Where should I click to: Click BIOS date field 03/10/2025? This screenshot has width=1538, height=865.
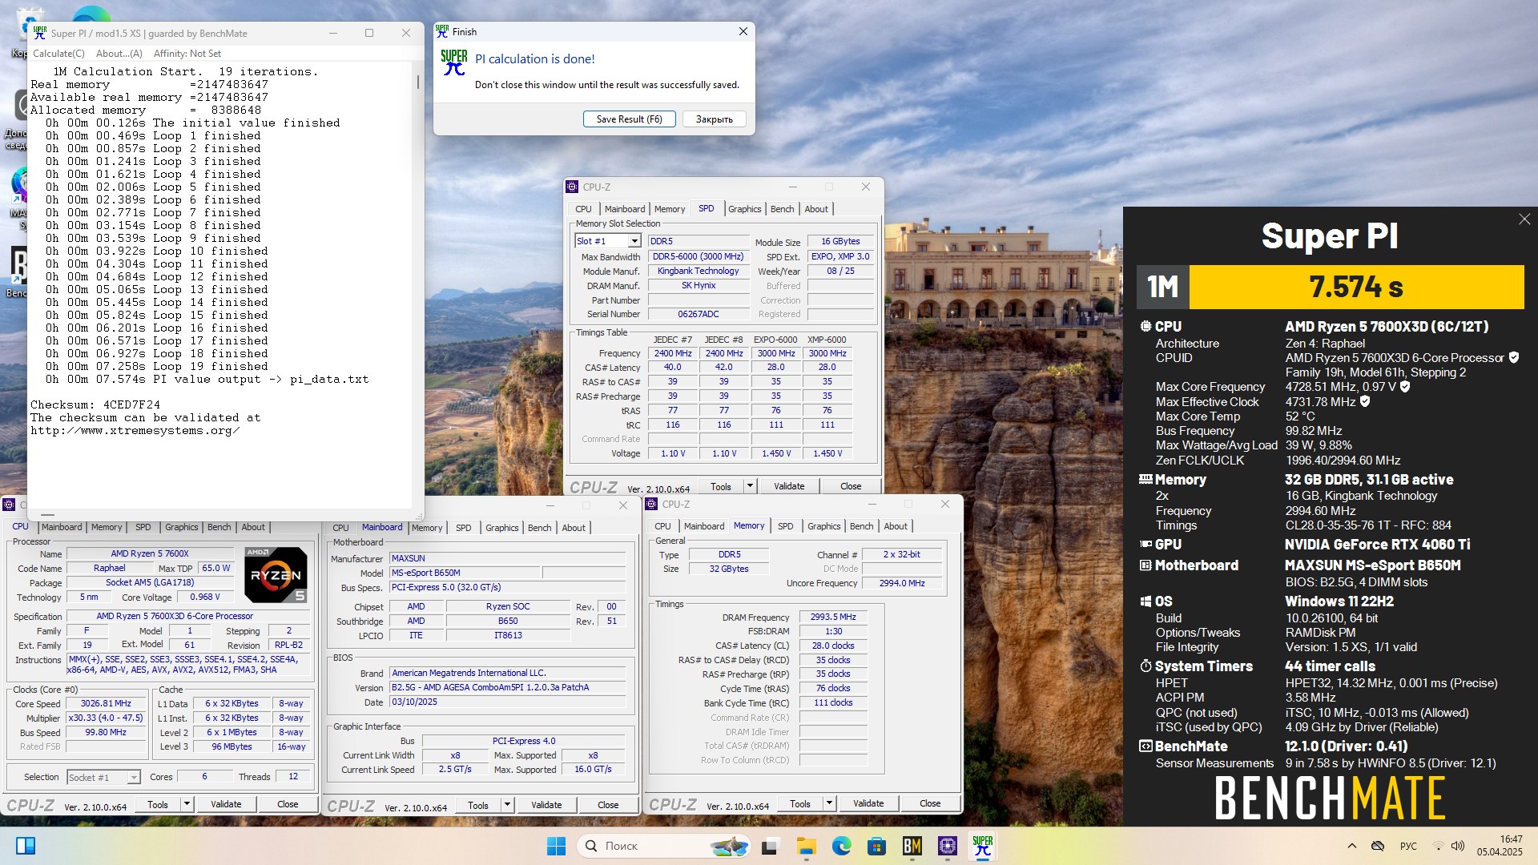(507, 702)
